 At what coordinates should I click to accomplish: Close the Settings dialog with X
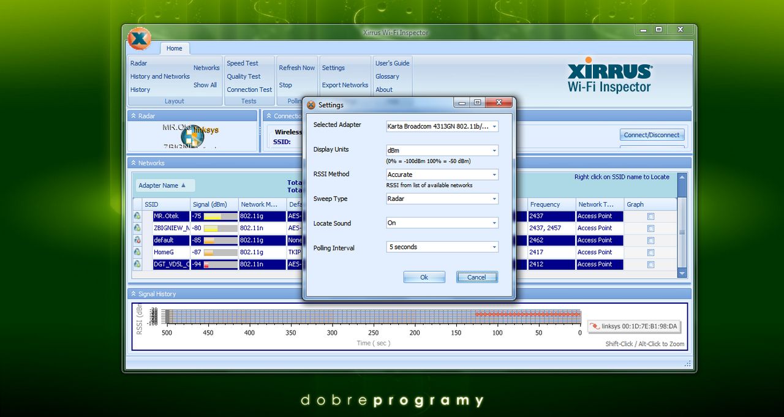click(499, 102)
